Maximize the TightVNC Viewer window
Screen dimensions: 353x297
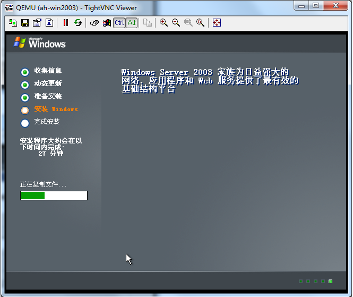pos(315,6)
